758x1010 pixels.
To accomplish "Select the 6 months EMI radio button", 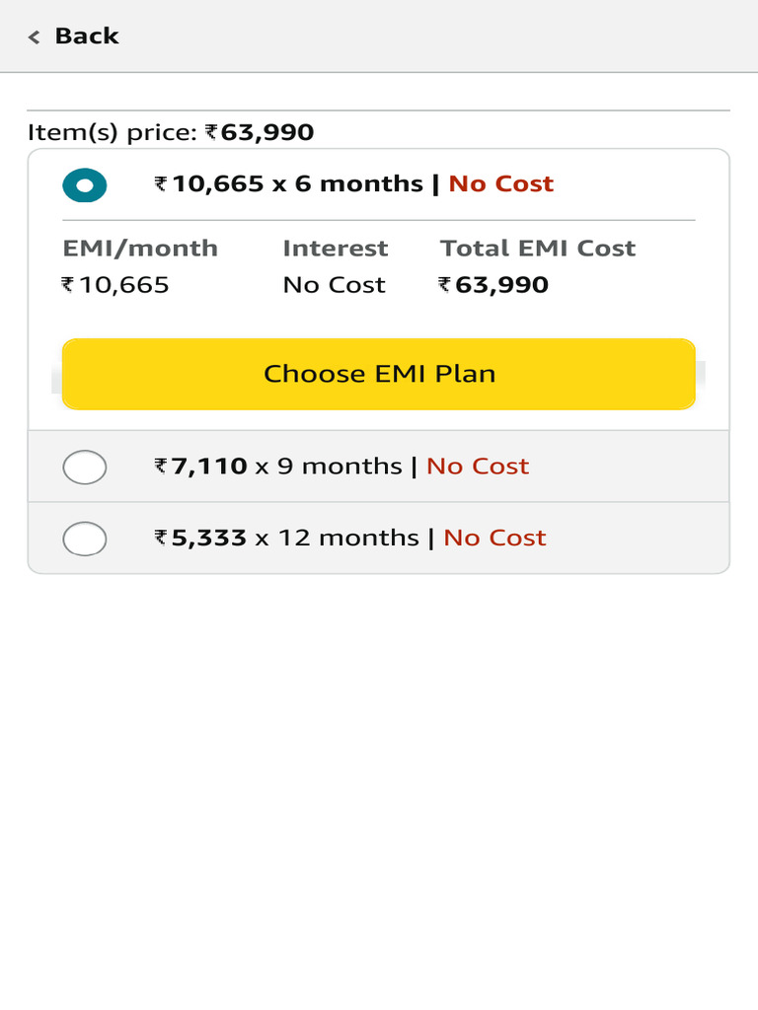I will (x=85, y=185).
